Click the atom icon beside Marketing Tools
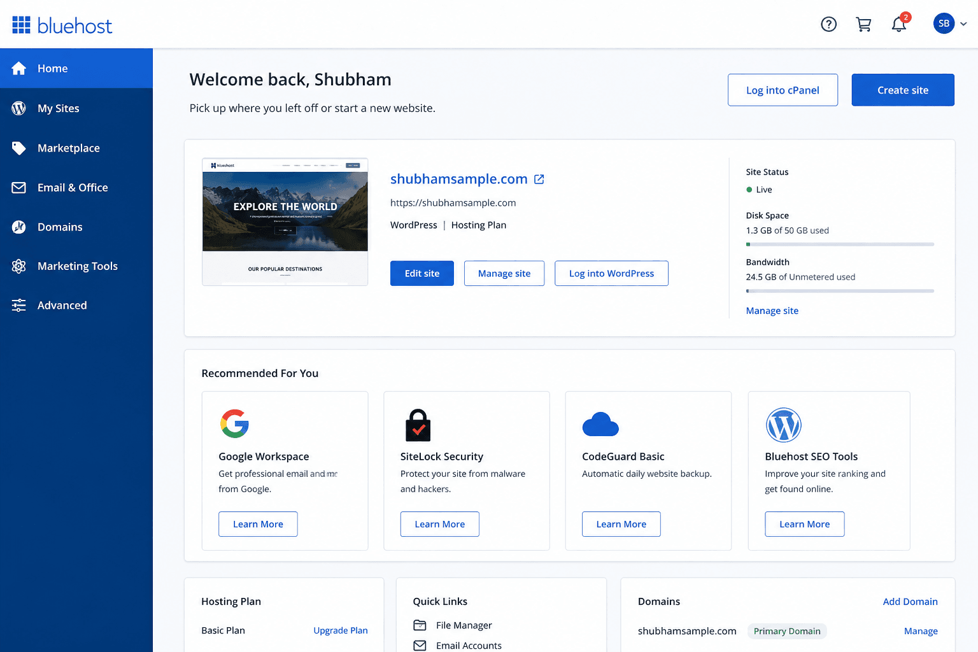978x652 pixels. coord(19,266)
